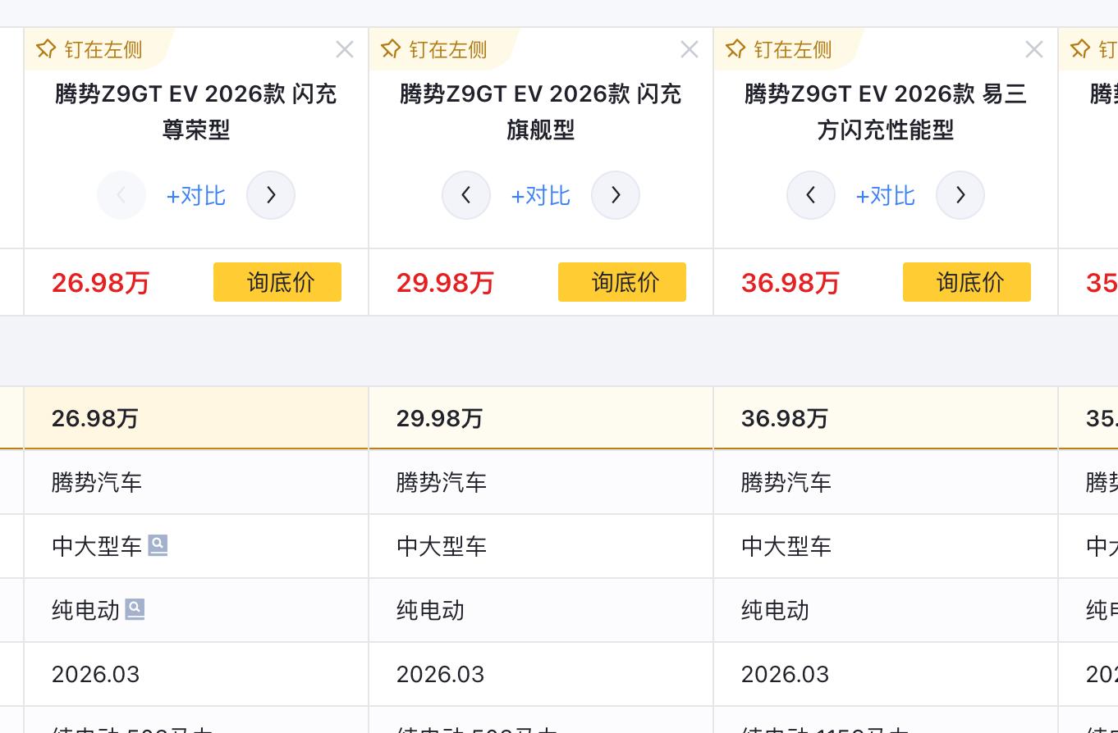Move 易三方闪充性能型 column right
The width and height of the screenshot is (1118, 733).
(x=960, y=195)
